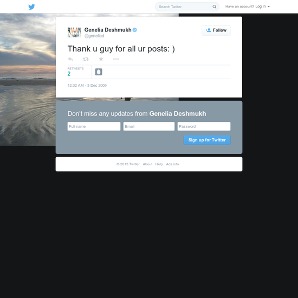Open the more options ellipsis icon
Viewport: 298px width, 298px height.
(x=116, y=59)
